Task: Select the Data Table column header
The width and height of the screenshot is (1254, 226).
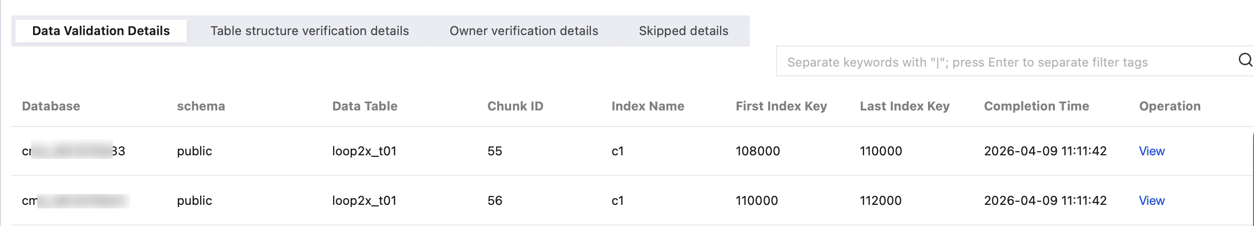Action: (365, 106)
